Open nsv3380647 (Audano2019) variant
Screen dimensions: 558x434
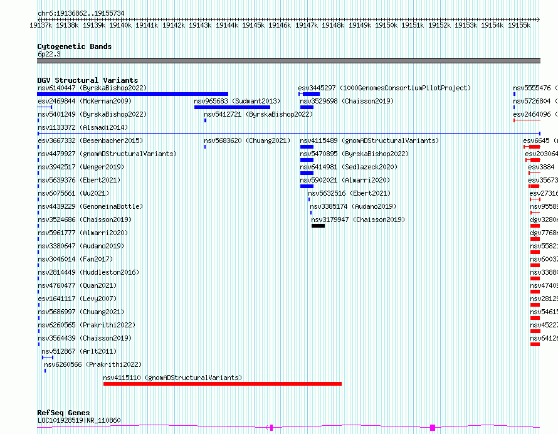click(x=81, y=246)
